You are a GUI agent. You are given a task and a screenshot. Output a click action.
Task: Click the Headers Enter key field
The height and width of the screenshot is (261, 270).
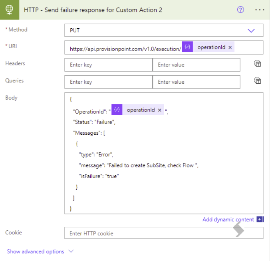109,65
